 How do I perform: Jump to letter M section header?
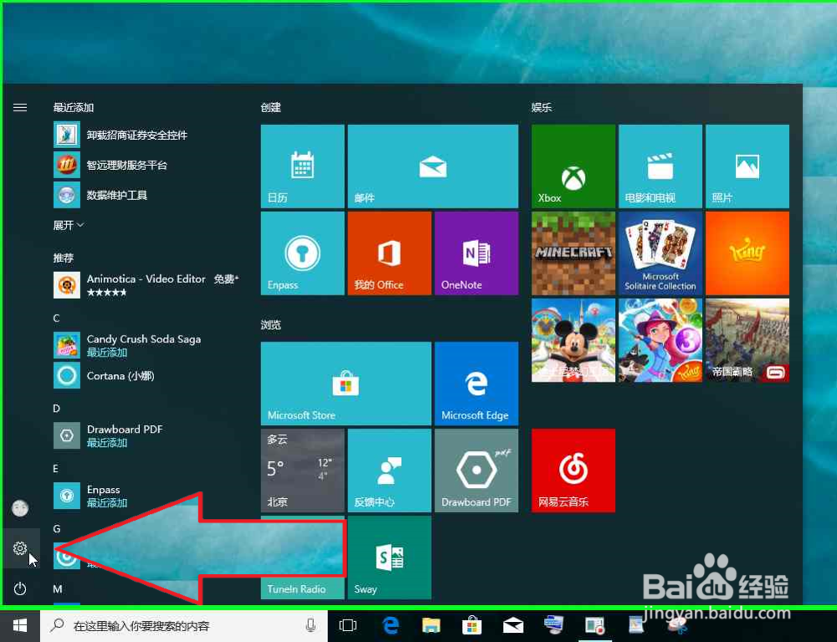click(x=58, y=589)
